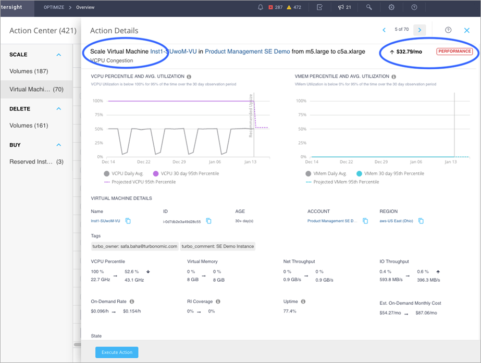Click the $54.27/mo current monthly cost
This screenshot has height=363, width=481.
390,312
